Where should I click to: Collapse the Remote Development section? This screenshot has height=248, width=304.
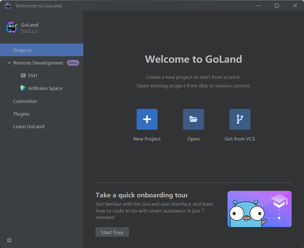click(x=9, y=63)
